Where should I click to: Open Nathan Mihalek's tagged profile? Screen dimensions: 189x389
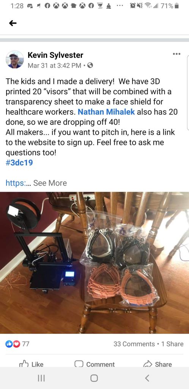[x=106, y=112]
